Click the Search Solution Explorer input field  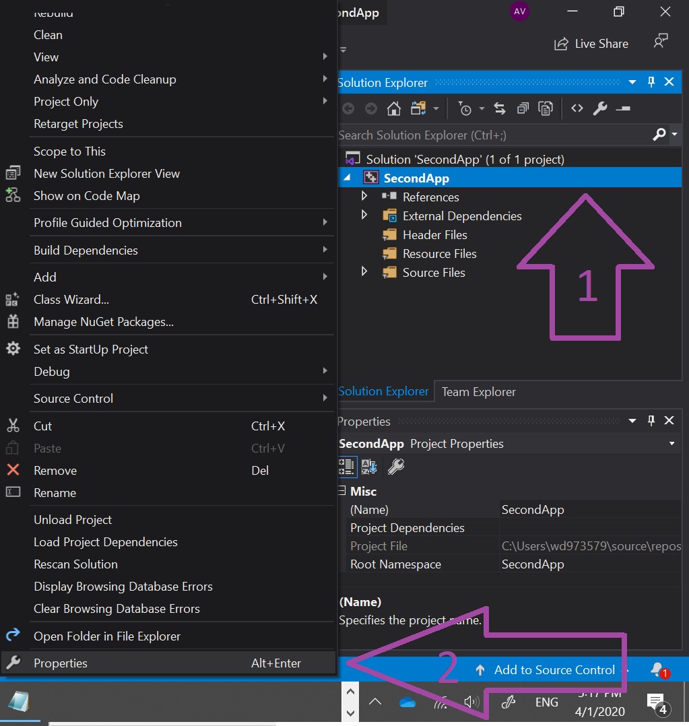click(x=494, y=135)
